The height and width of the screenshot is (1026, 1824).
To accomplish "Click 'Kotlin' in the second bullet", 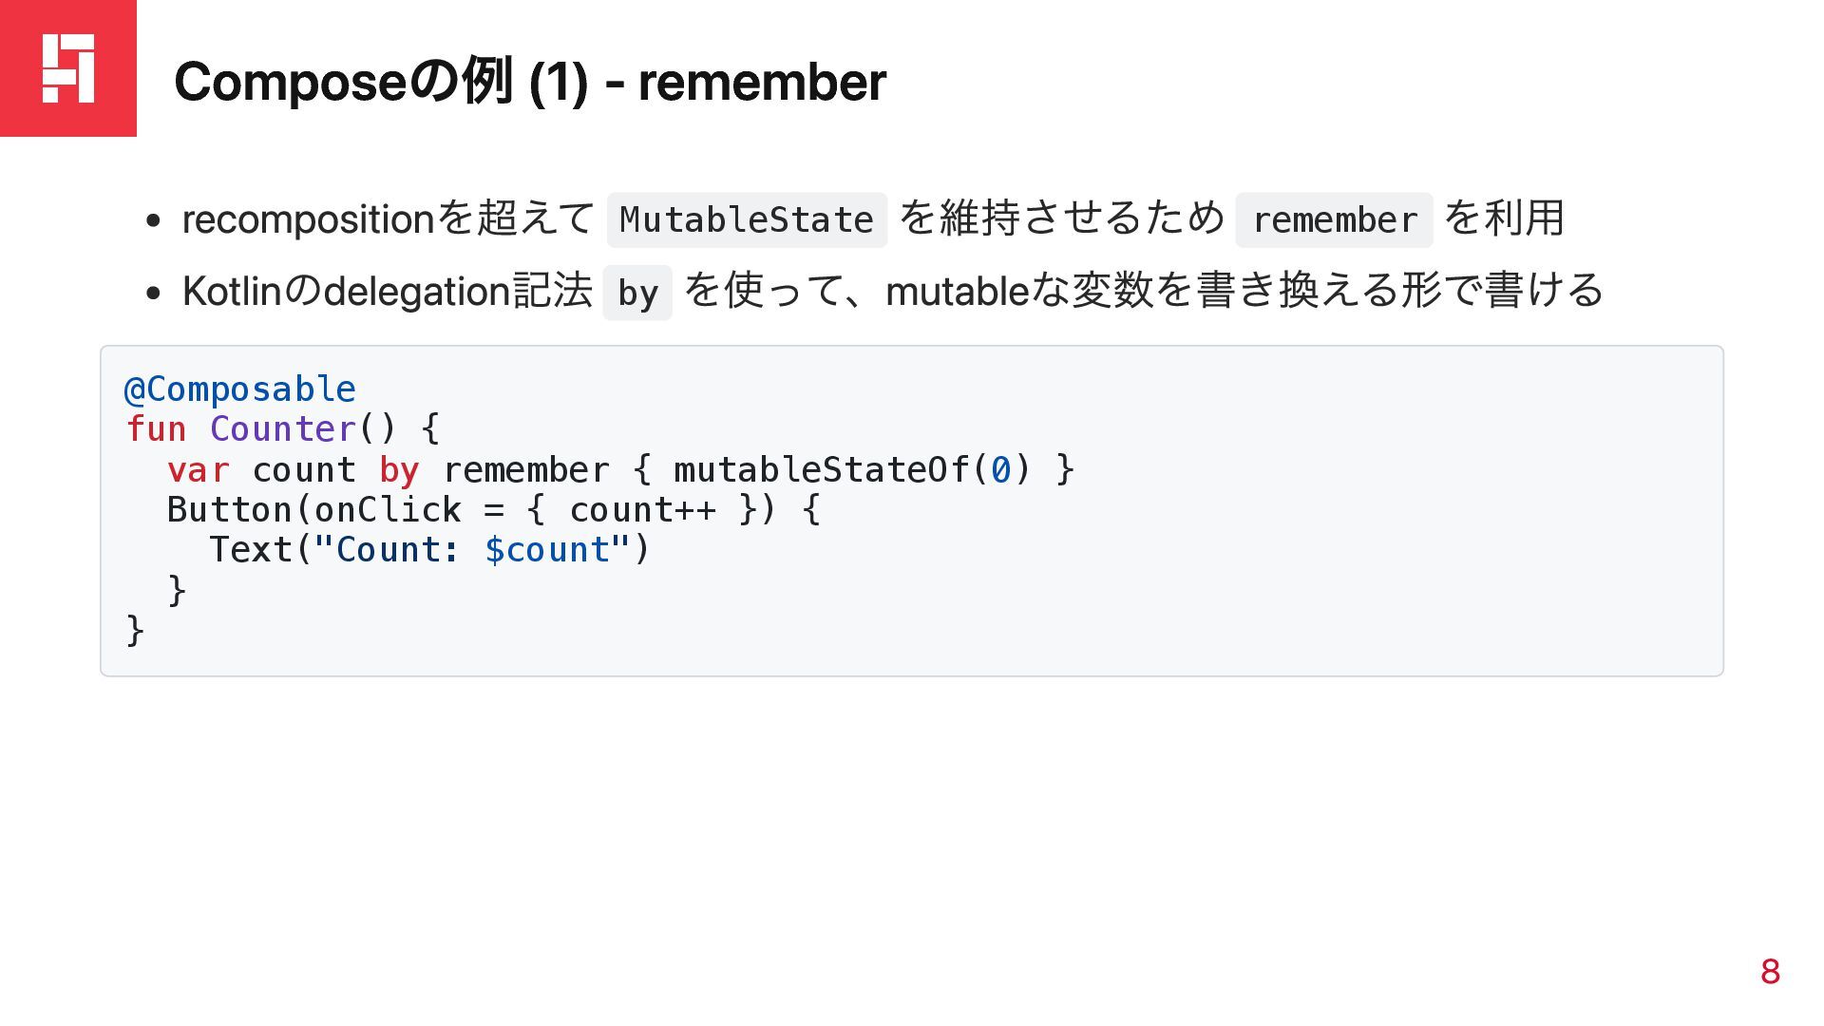I will (x=232, y=291).
